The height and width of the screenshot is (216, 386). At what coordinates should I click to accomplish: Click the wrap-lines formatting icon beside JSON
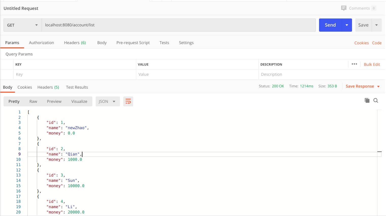pos(128,101)
